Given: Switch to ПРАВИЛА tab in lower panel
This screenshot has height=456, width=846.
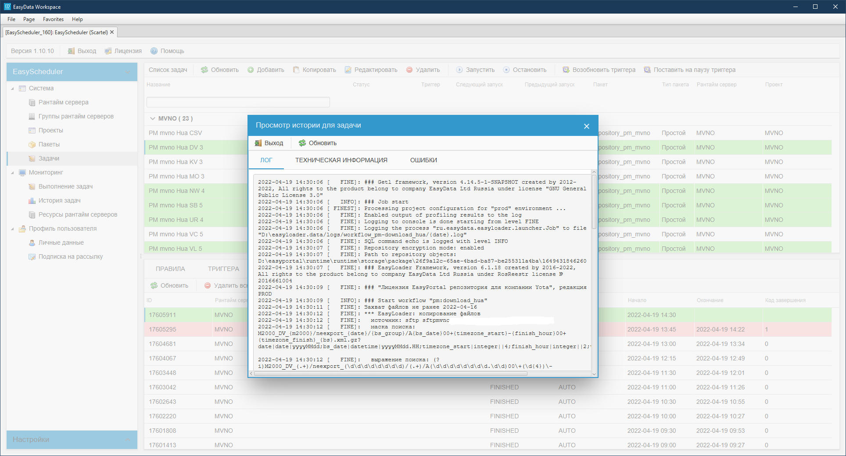Looking at the screenshot, I should 170,269.
